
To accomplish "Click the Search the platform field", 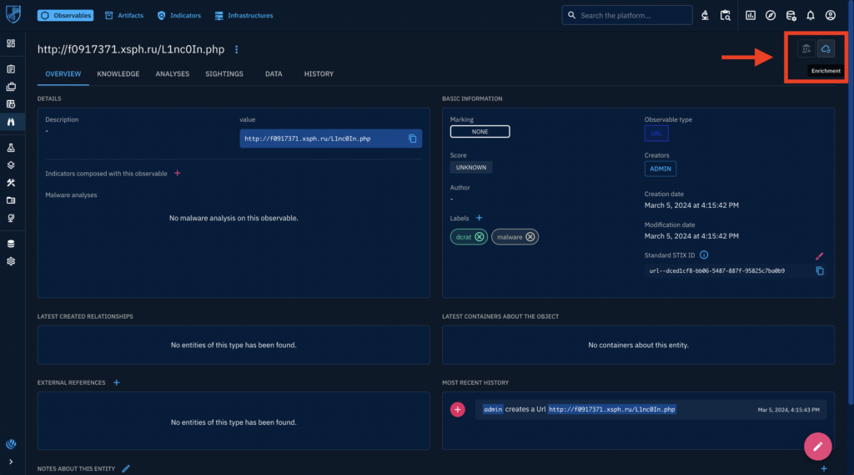I will pyautogui.click(x=634, y=15).
